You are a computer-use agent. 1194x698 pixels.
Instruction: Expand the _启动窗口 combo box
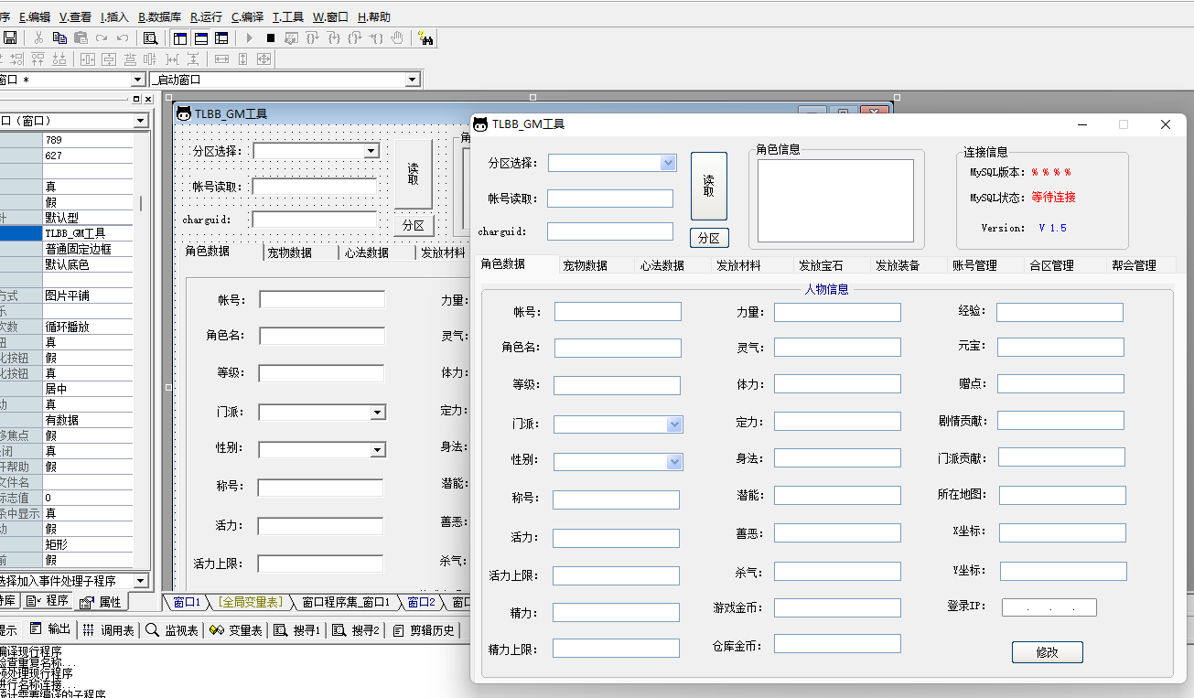412,80
